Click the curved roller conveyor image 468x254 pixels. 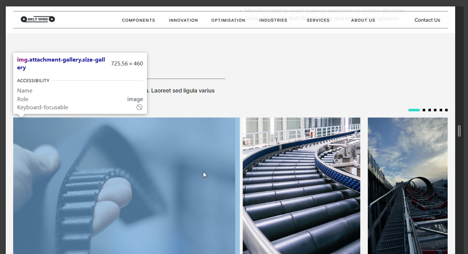pos(301,186)
